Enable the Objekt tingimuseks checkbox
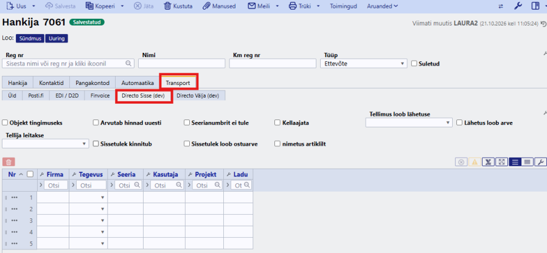This screenshot has width=547, height=253. pos(5,123)
